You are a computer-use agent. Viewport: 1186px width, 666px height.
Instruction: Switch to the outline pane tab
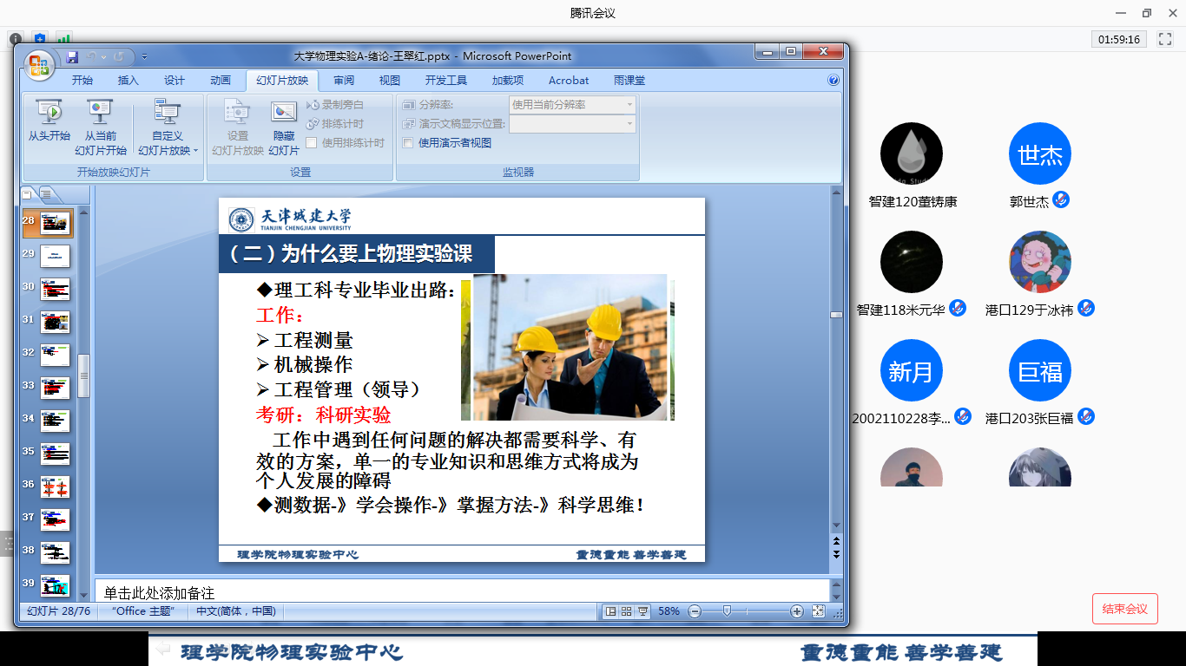point(46,194)
